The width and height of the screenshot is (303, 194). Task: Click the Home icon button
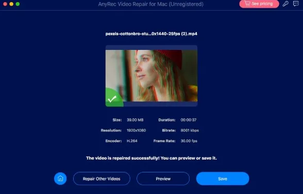[60, 179]
